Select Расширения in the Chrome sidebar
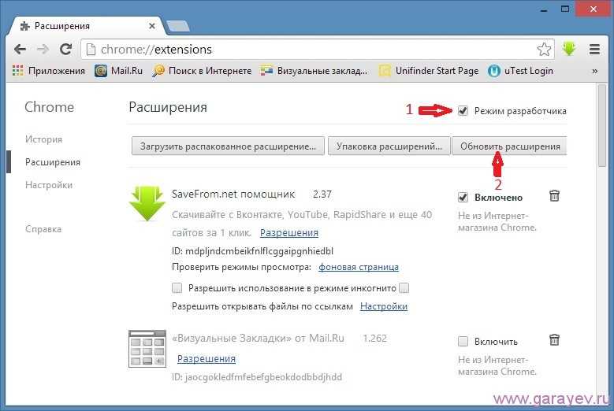 point(53,162)
